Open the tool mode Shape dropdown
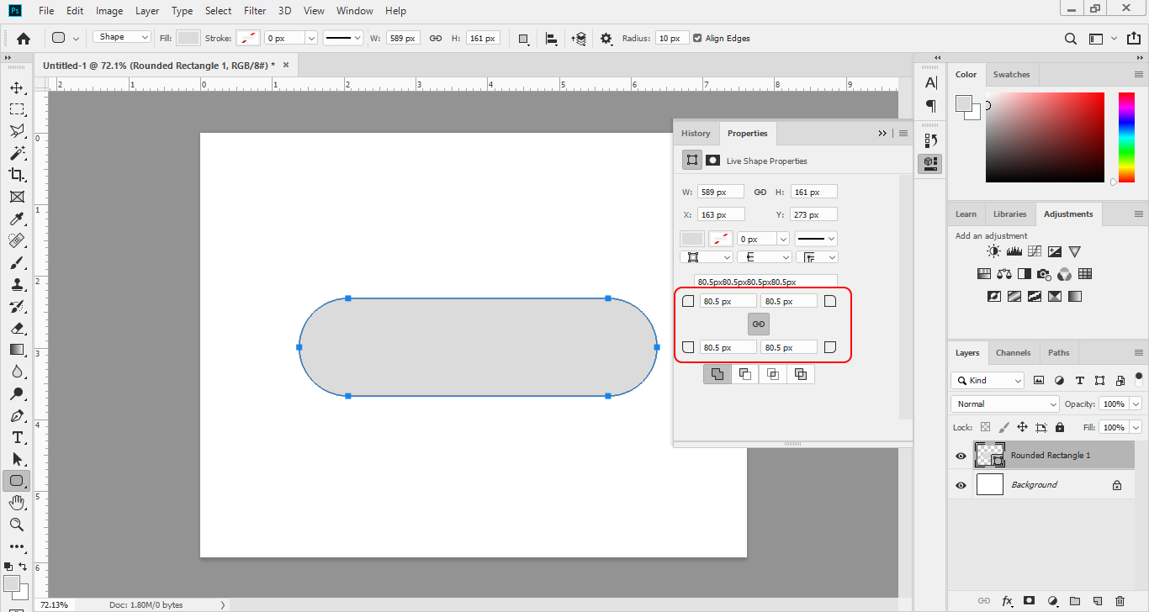1149x612 pixels. point(122,37)
